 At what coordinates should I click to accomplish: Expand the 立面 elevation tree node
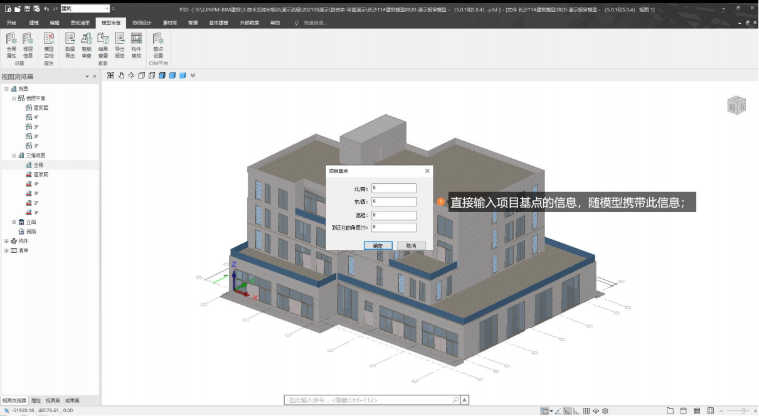pos(14,221)
